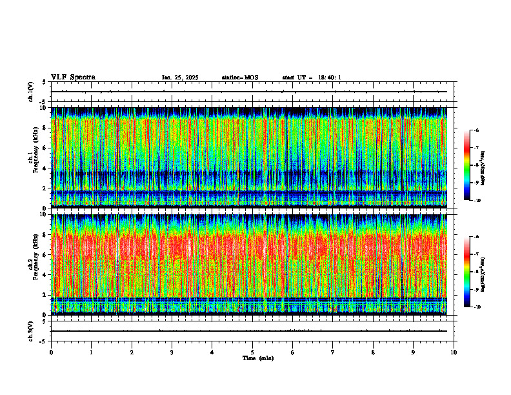Click time axis tick label '5'
The image size is (511, 395).
(x=252, y=352)
